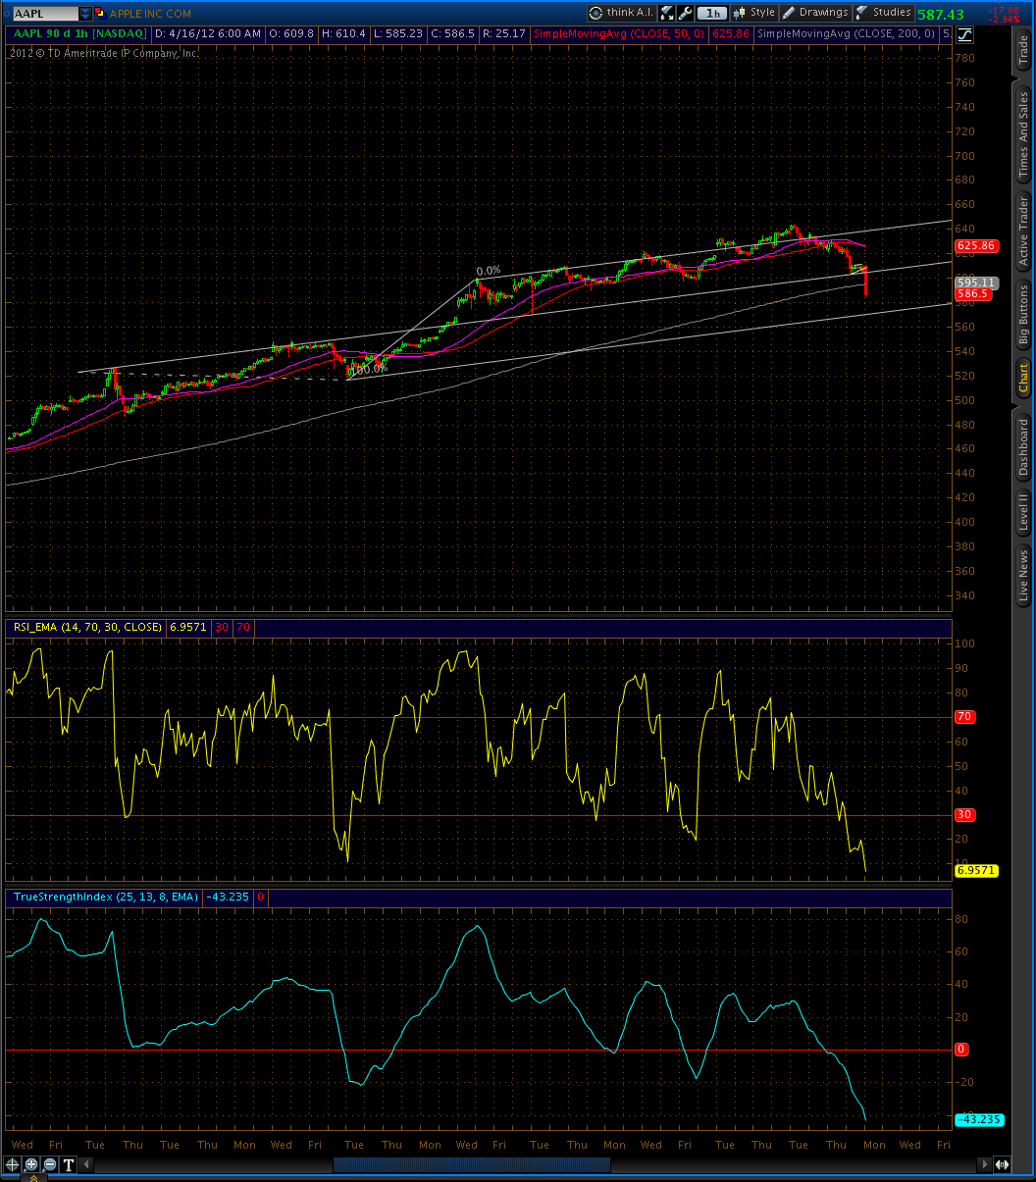This screenshot has height=1182, width=1036.
Task: Click the yellow 6.9571 RSI value bubble
Action: (x=976, y=870)
